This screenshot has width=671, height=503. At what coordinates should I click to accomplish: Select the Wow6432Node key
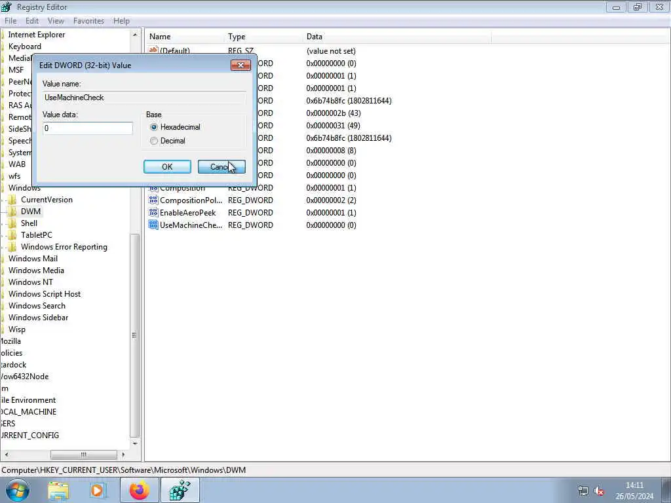tap(24, 377)
